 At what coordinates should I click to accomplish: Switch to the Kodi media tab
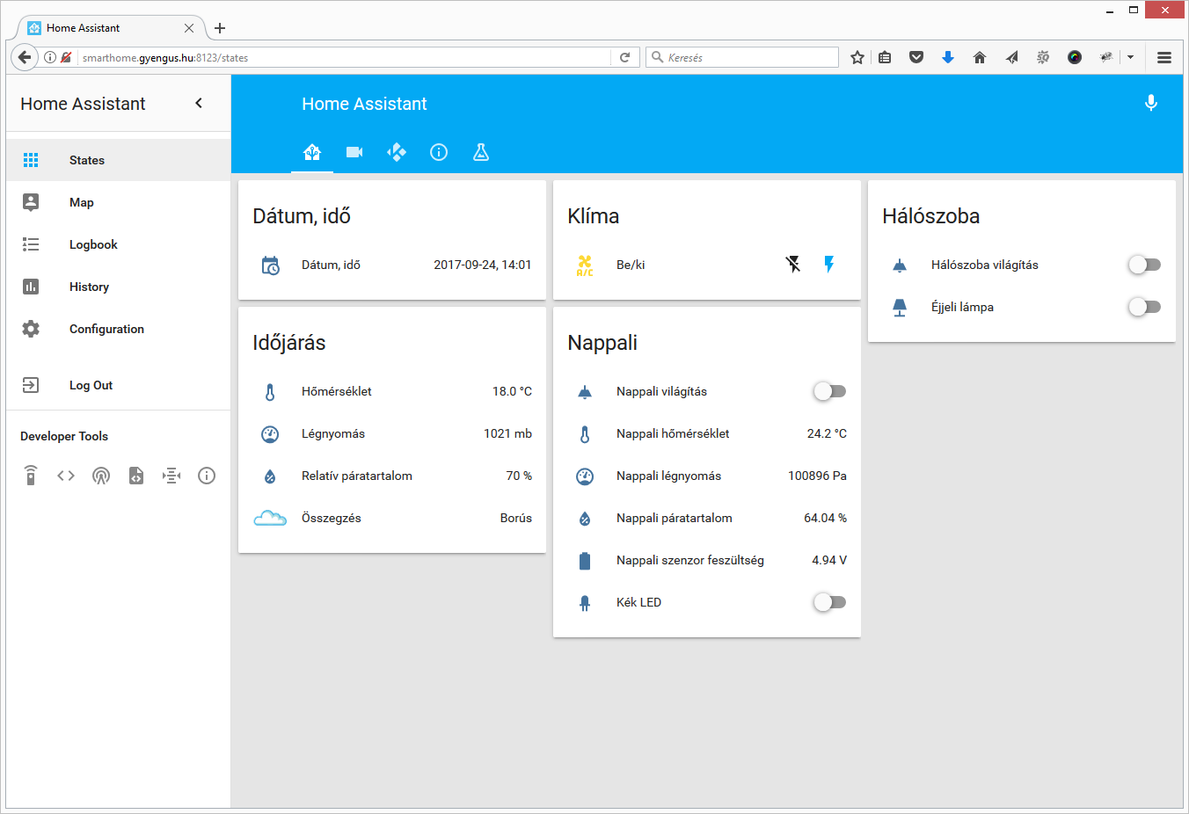(397, 152)
